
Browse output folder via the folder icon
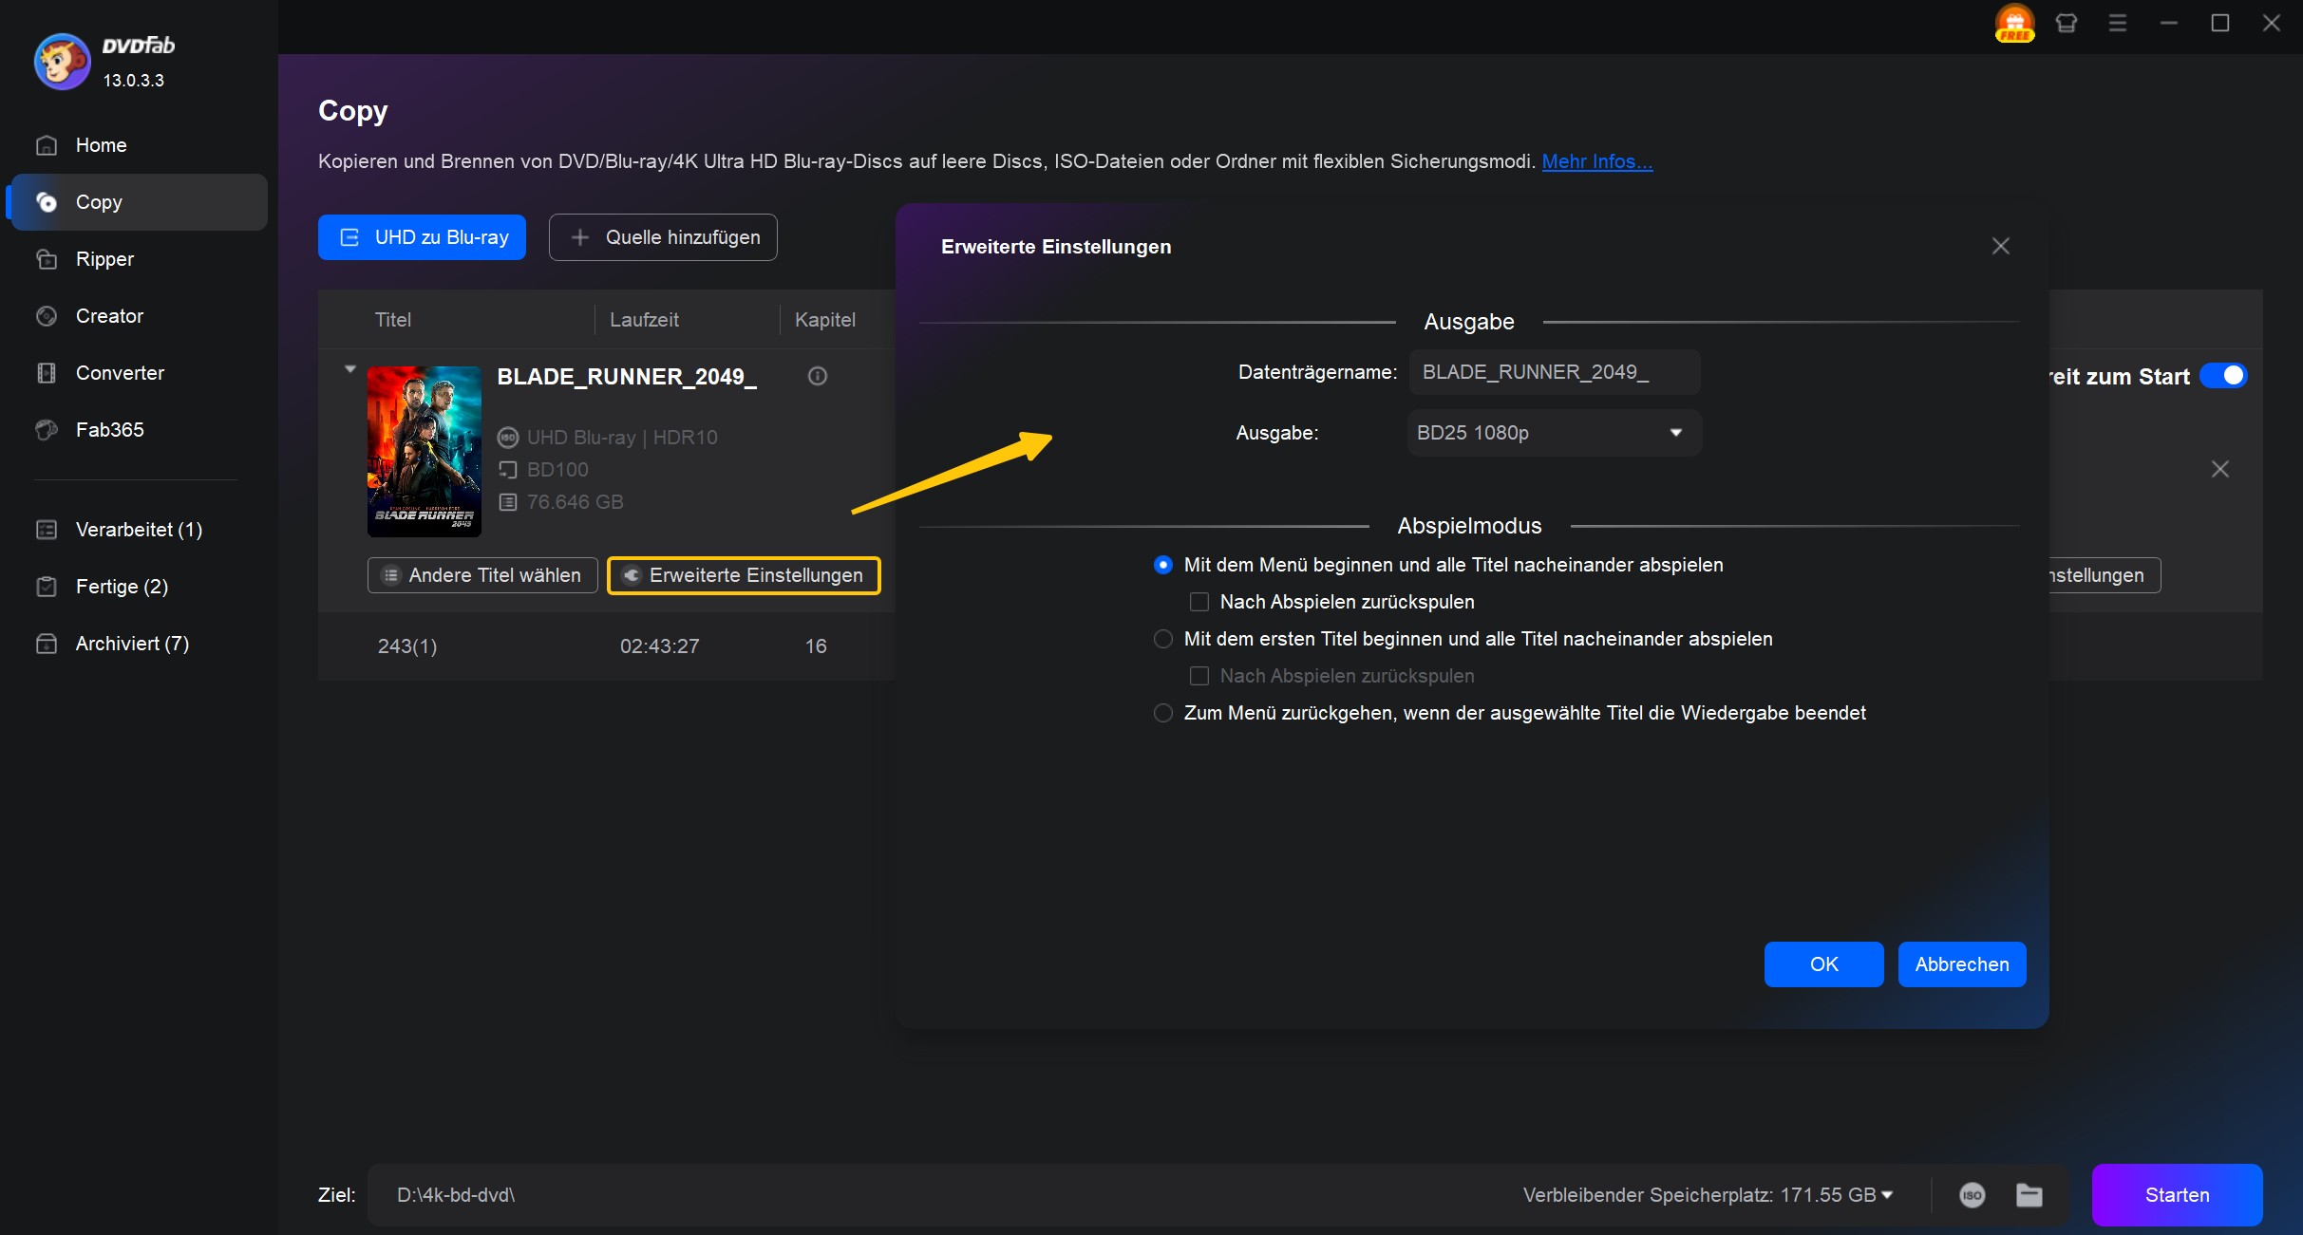pyautogui.click(x=2029, y=1195)
